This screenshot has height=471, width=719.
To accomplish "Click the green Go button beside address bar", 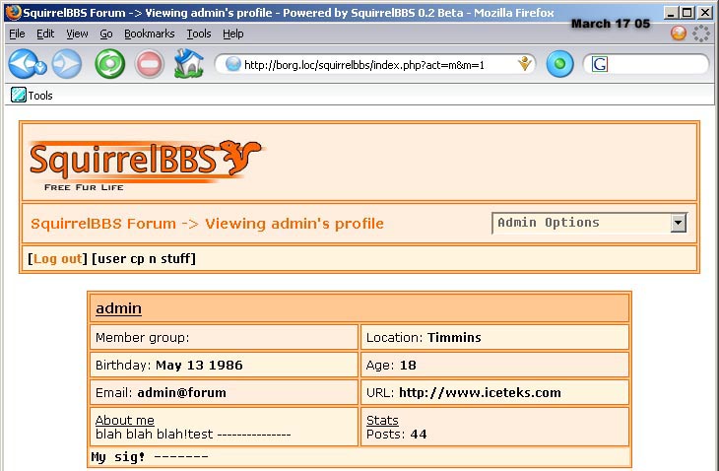I will click(559, 64).
